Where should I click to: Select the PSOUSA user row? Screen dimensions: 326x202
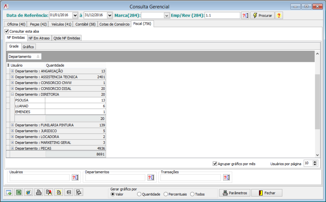coord(60,100)
